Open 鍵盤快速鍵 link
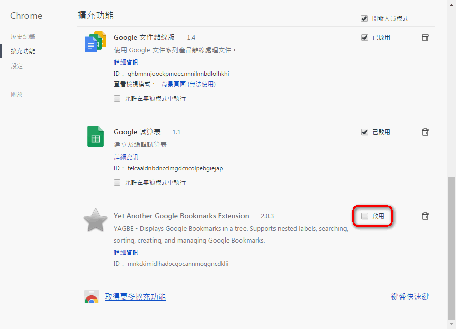The width and height of the screenshot is (456, 329). pos(410,297)
